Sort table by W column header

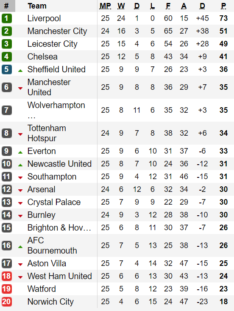point(121,6)
